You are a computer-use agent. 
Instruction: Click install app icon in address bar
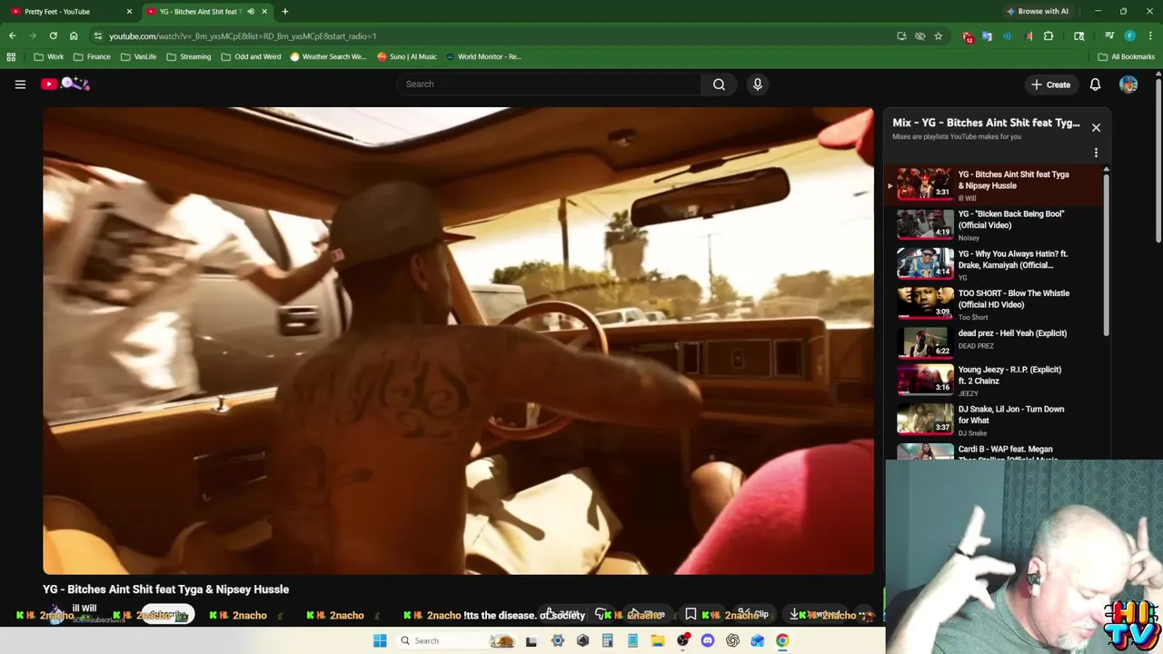(901, 36)
